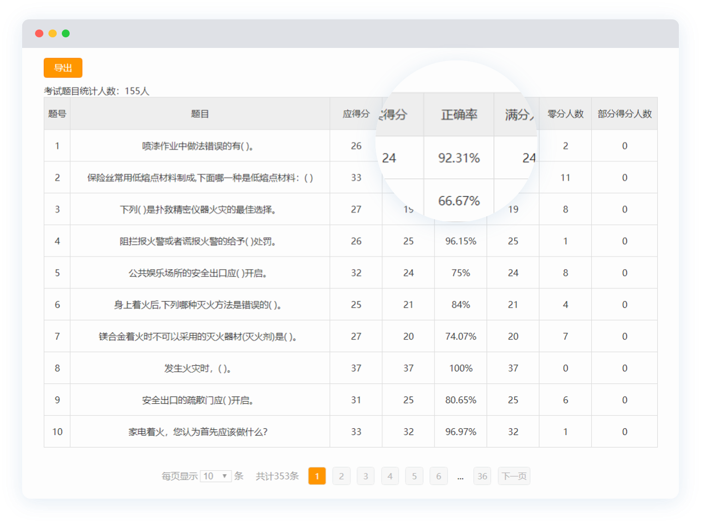
Task: Click the orange 导出 export button
Action: [x=63, y=68]
